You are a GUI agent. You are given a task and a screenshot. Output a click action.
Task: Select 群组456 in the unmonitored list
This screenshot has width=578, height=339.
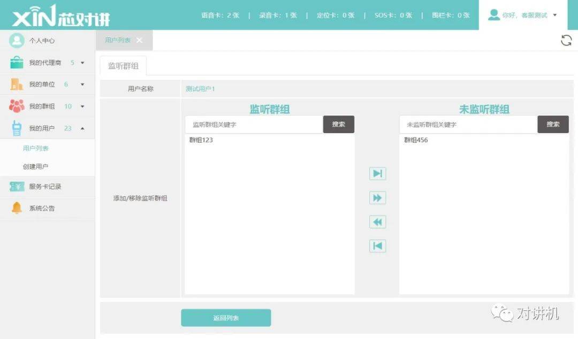(416, 140)
